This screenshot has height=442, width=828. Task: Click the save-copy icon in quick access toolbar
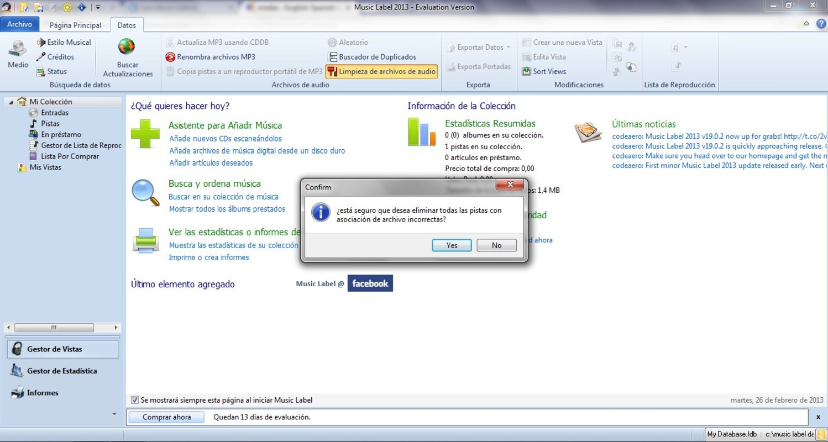(x=39, y=7)
